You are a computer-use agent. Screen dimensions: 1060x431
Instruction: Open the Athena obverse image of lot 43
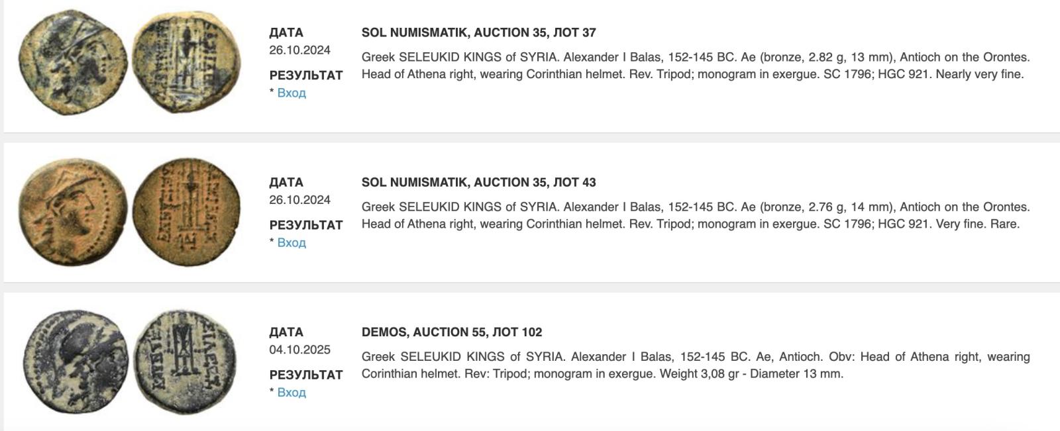pyautogui.click(x=73, y=213)
